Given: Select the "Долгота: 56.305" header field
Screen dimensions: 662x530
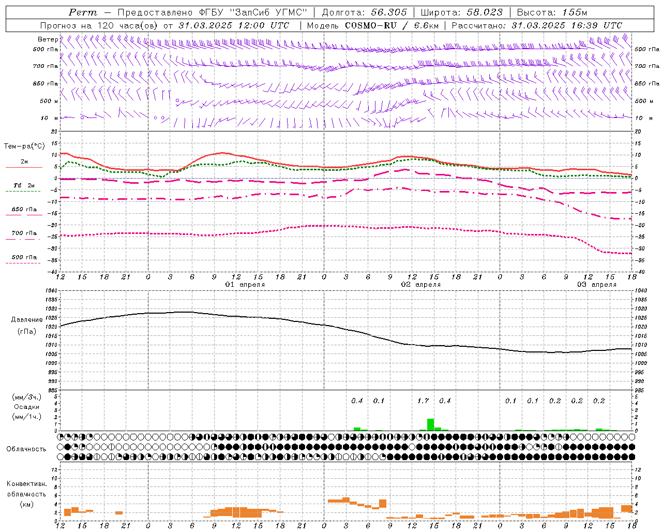Looking at the screenshot, I should point(364,12).
